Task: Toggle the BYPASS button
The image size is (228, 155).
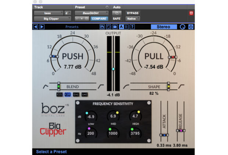Action: point(133,13)
